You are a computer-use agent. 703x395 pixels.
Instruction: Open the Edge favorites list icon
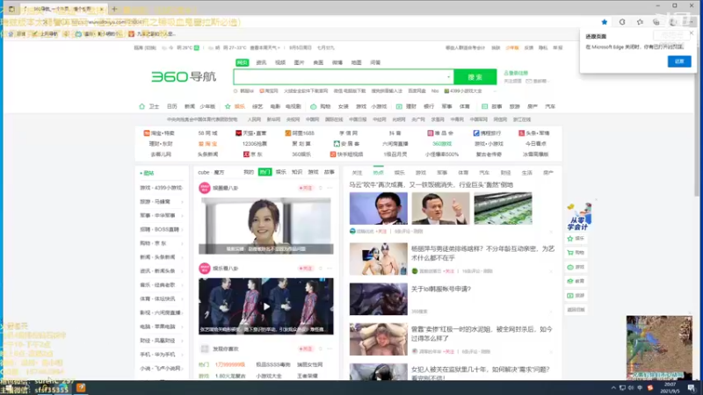(640, 22)
